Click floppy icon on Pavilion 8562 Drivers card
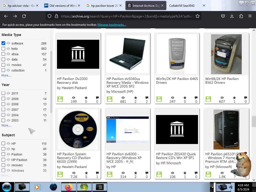The height and width of the screenshot is (192, 256). pyautogui.click(x=208, y=99)
